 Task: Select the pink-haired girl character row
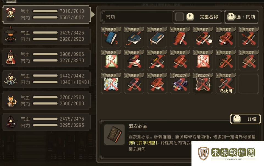pos(46,14)
